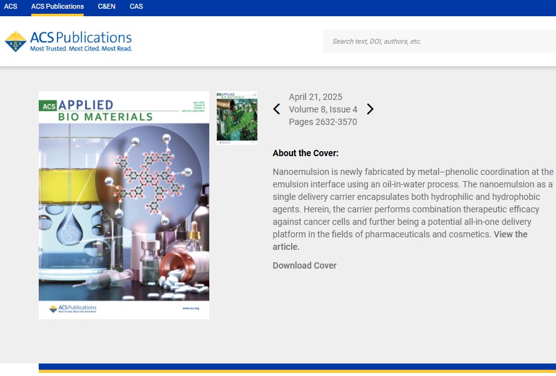Select the small green supplementary cover thumbnail
Image resolution: width=556 pixels, height=376 pixels.
click(237, 118)
